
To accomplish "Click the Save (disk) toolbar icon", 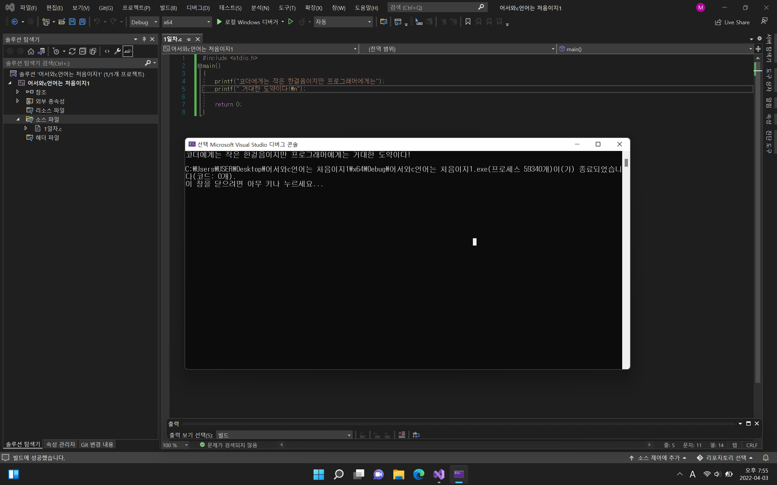I will point(72,22).
